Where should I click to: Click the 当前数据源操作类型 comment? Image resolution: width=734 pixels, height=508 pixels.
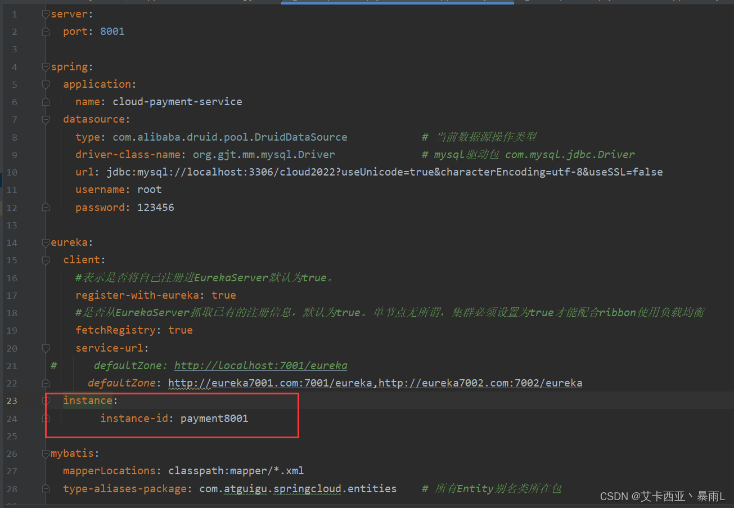479,137
